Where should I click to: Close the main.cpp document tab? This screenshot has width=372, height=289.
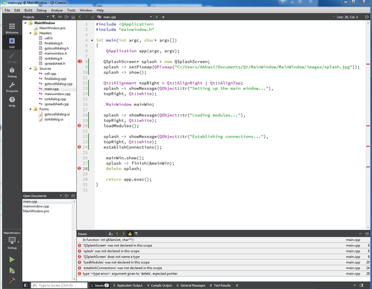156,17
